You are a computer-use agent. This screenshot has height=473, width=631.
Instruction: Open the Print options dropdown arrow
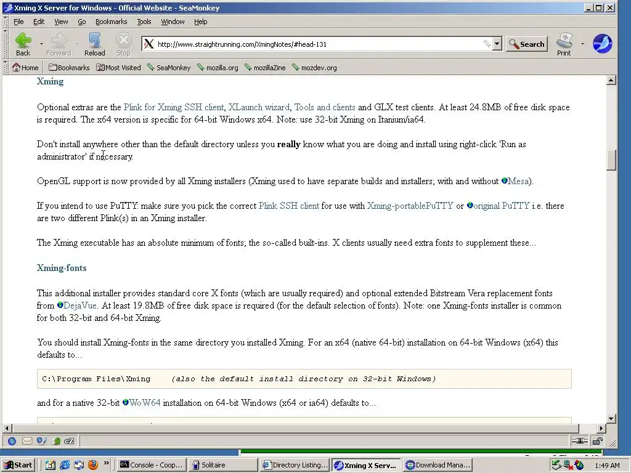point(582,44)
